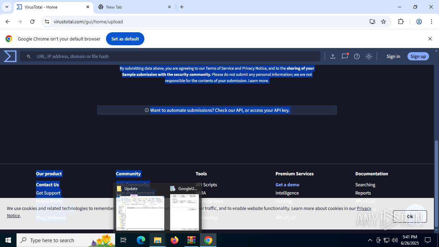Open the Windows Start menu

click(8, 240)
